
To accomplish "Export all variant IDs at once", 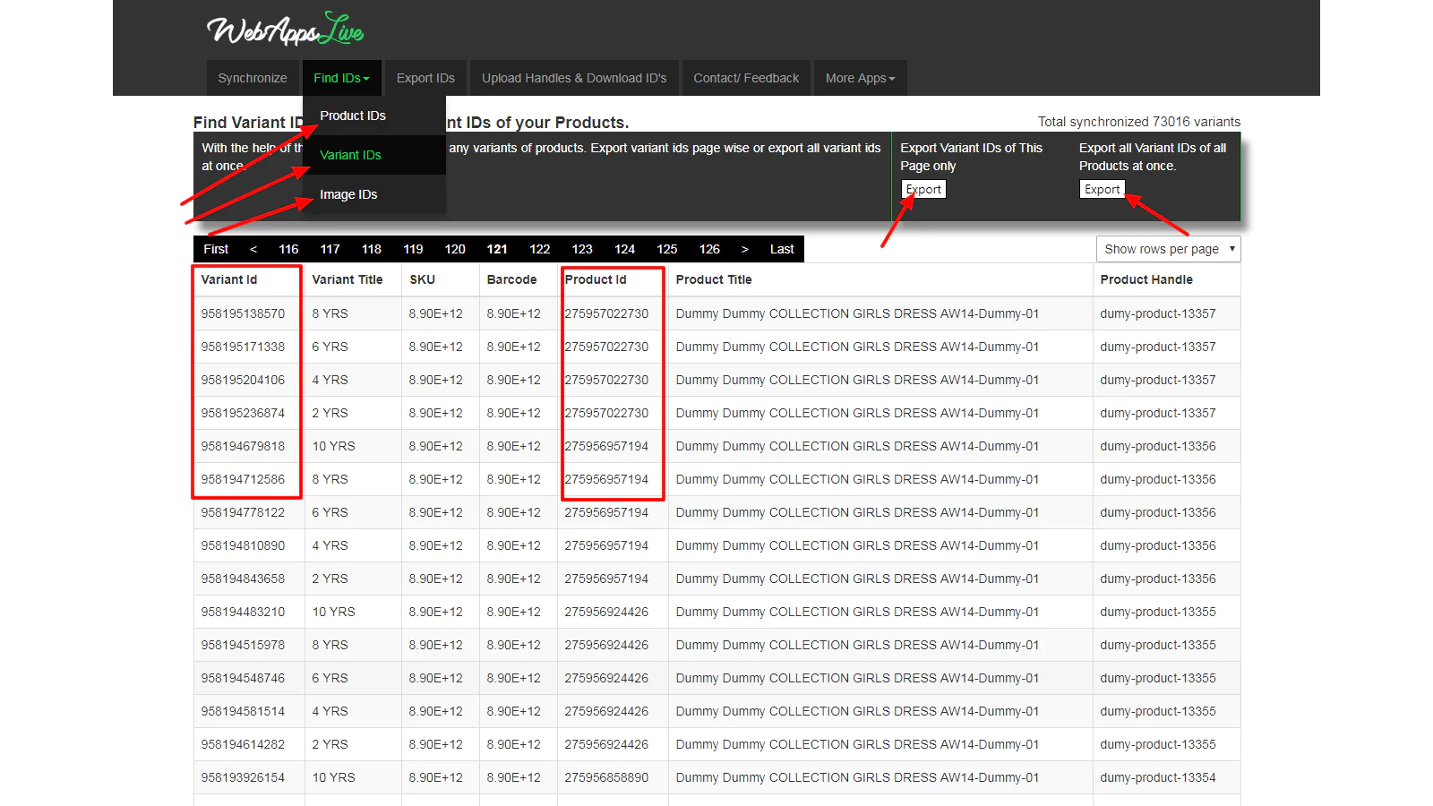I will pyautogui.click(x=1102, y=189).
